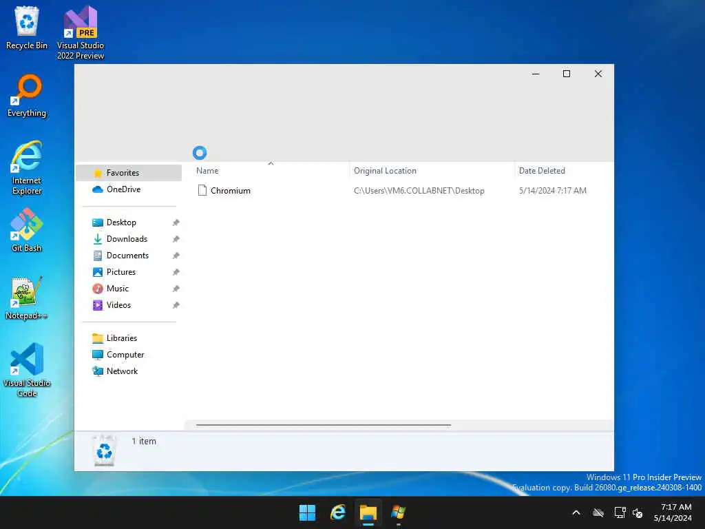
Task: Select Visual Studio Code desktop shortcut
Action: pos(27,370)
